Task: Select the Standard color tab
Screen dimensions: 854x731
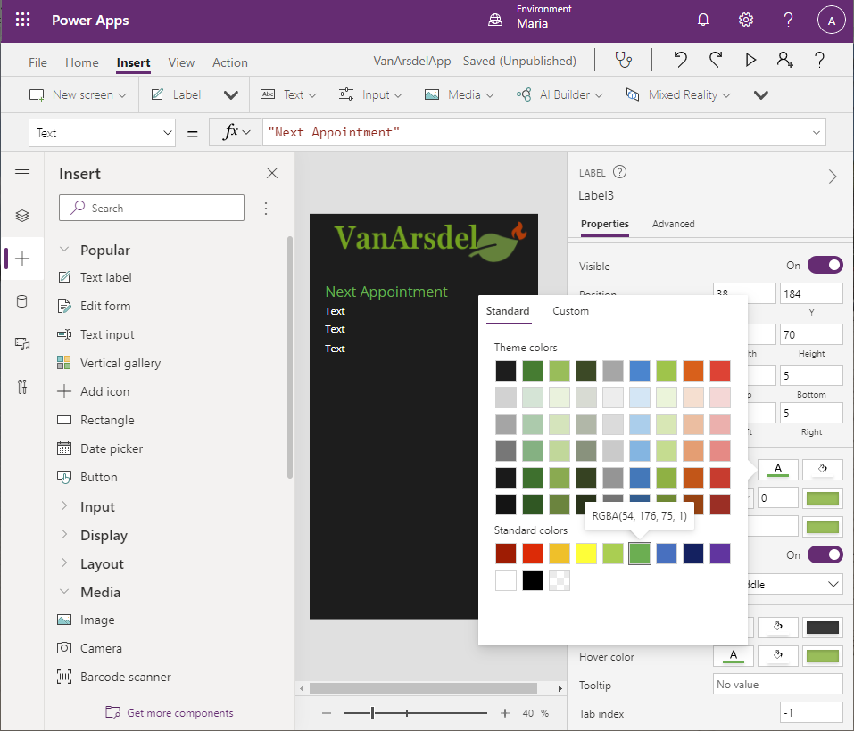Action: pyautogui.click(x=508, y=311)
